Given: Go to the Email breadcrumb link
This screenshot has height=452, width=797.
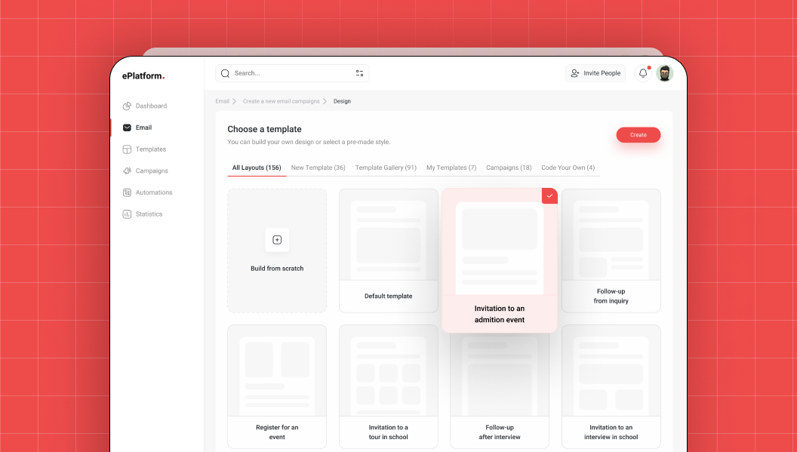Looking at the screenshot, I should click(222, 101).
